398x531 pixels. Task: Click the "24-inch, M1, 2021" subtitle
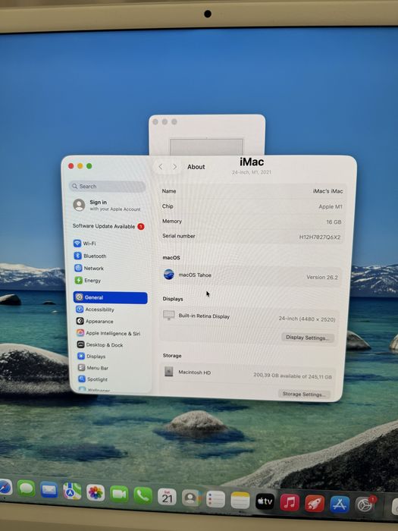click(252, 172)
